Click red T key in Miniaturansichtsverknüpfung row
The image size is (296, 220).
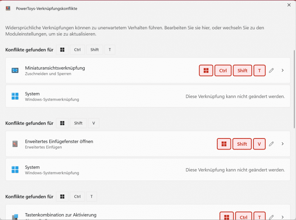[259, 71]
